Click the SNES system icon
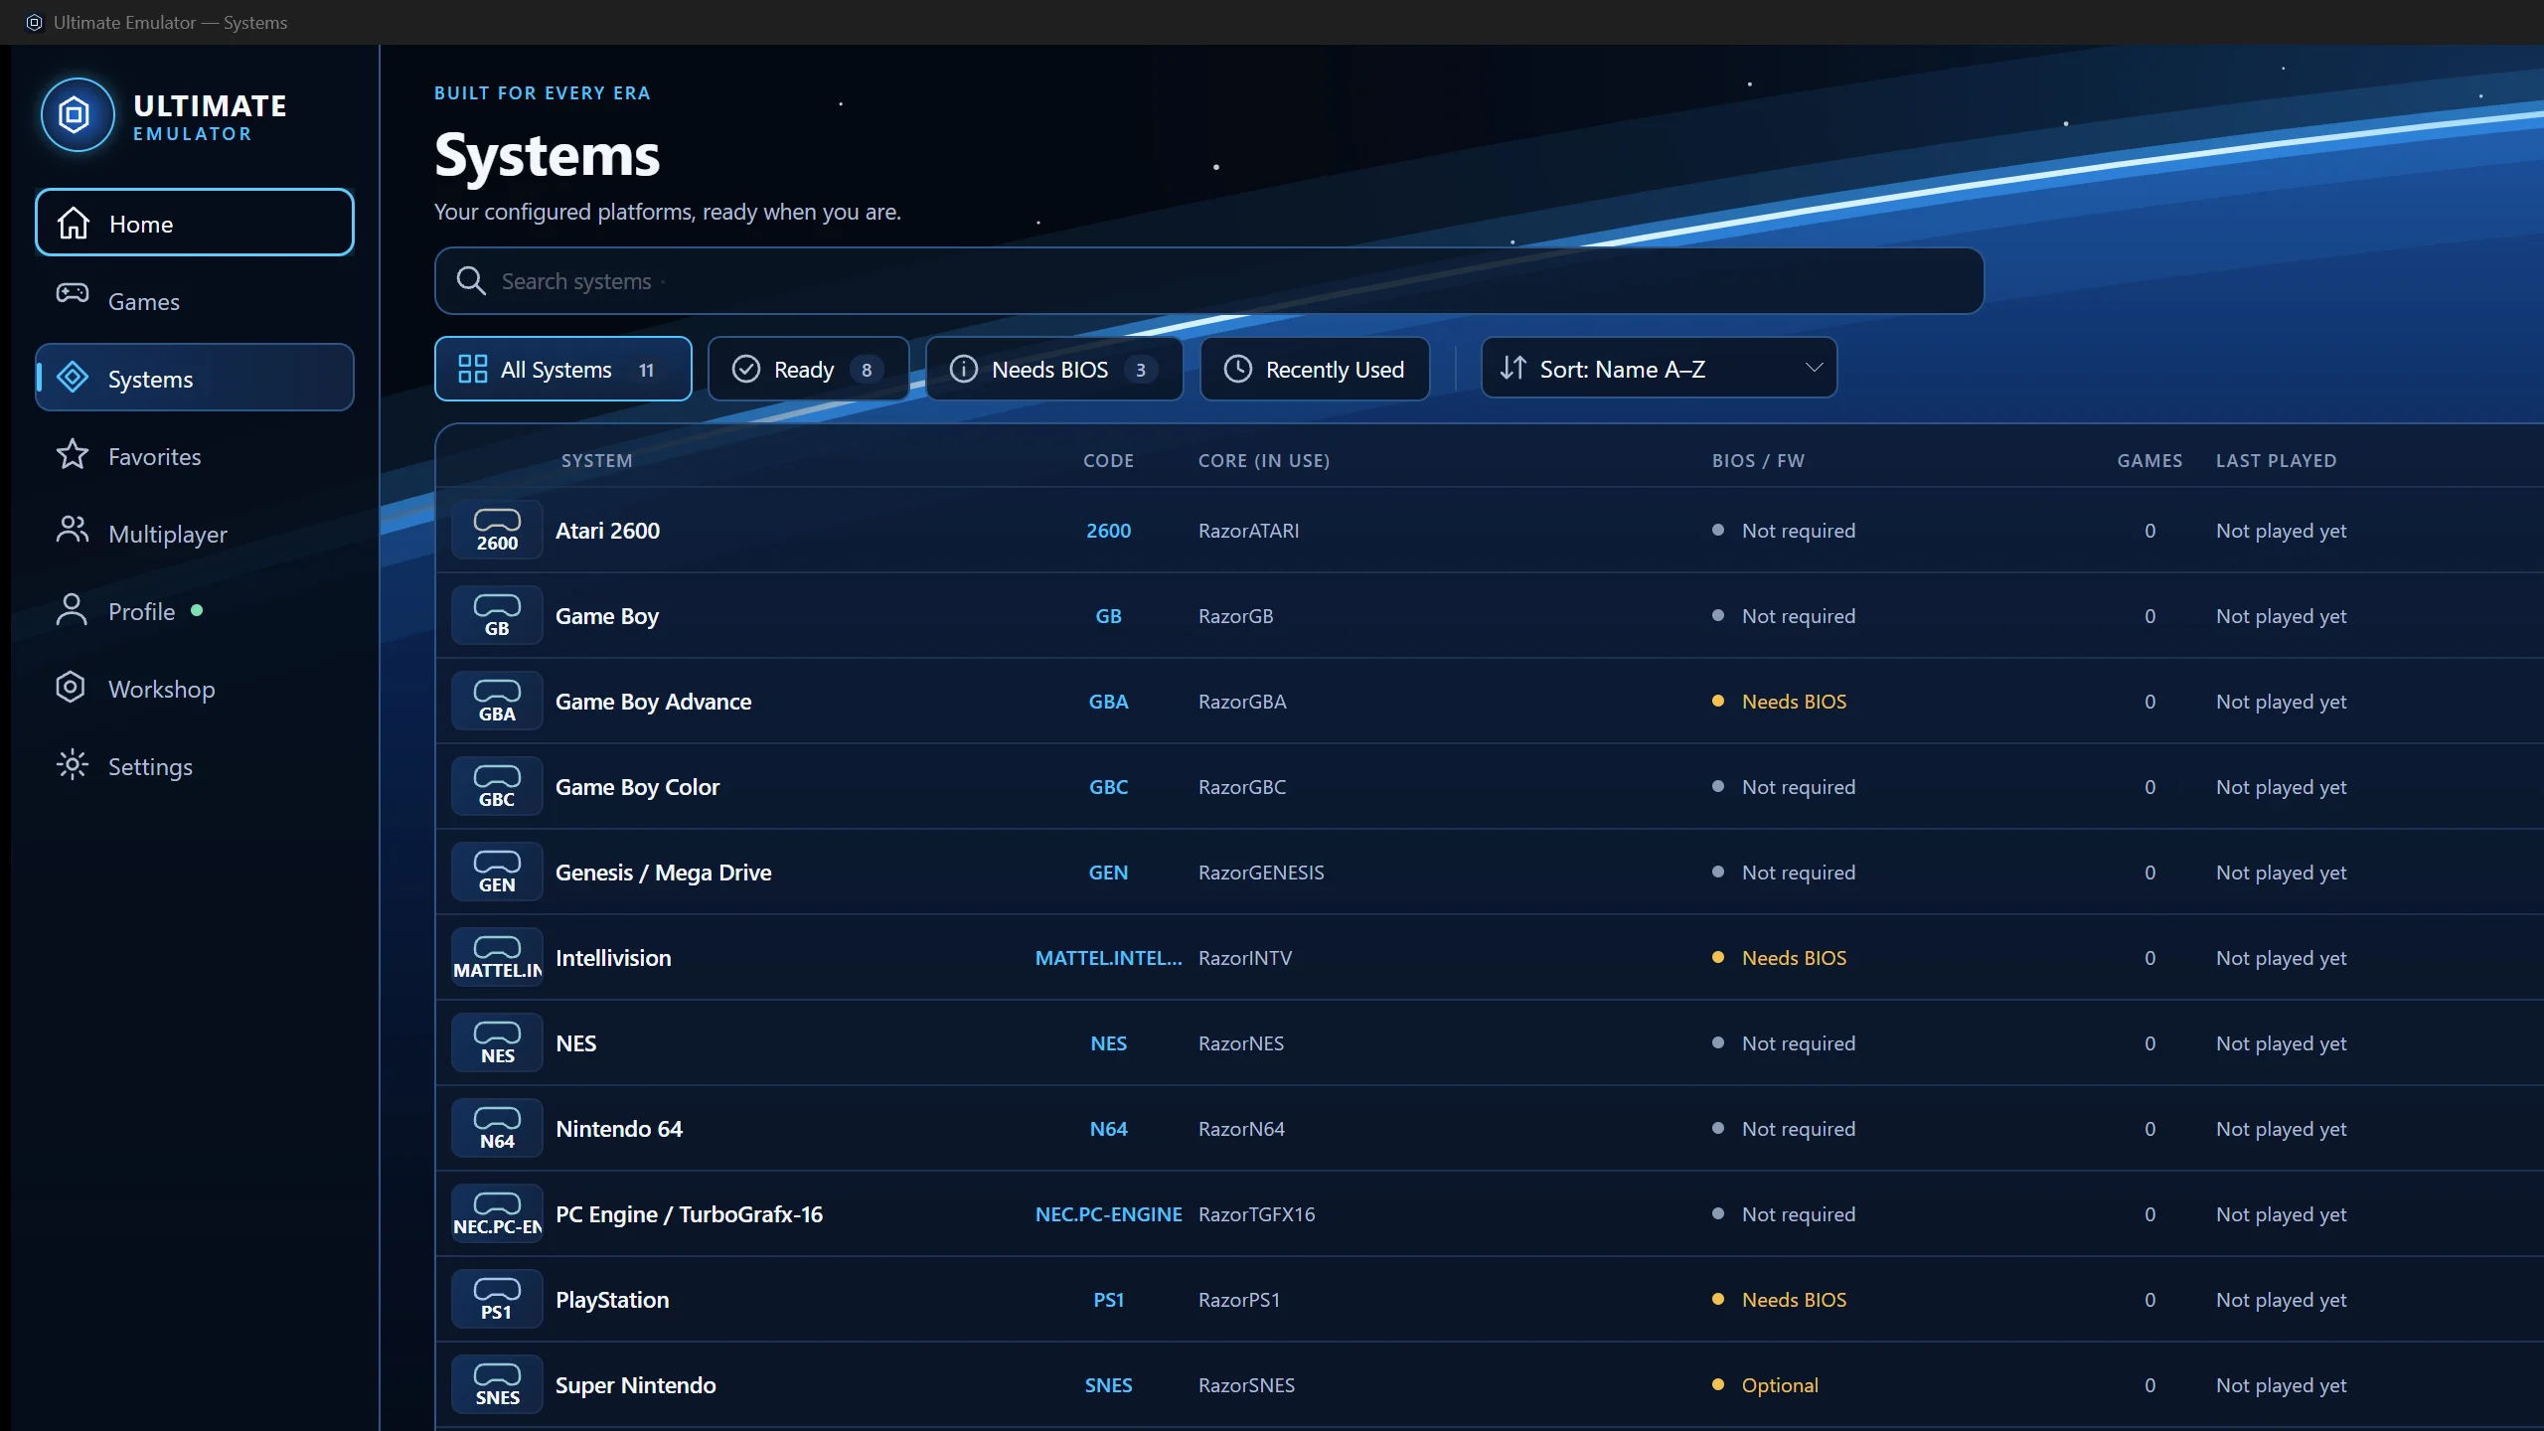This screenshot has height=1431, width=2544. 497,1384
